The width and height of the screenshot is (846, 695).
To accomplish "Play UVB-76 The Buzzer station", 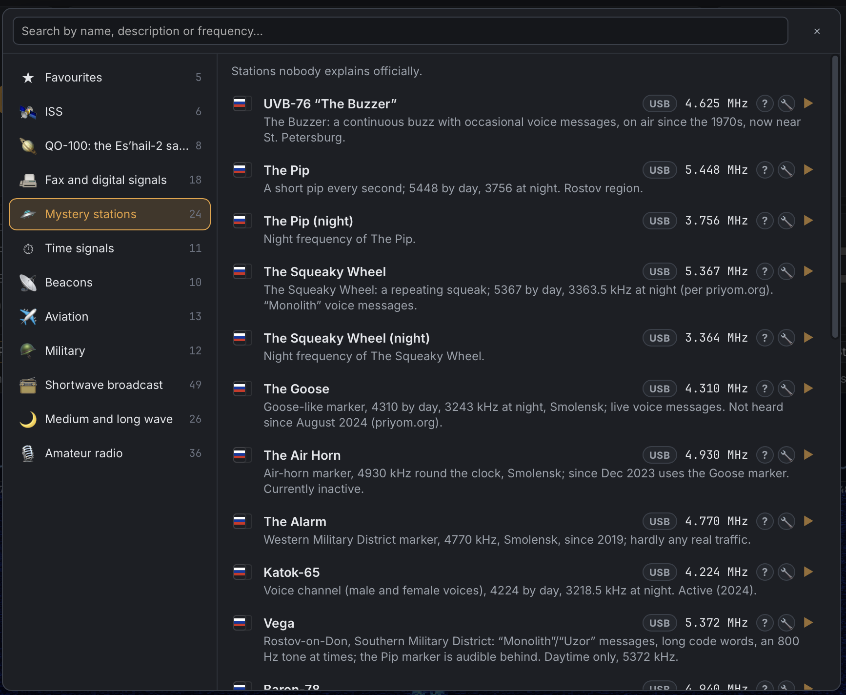I will pyautogui.click(x=808, y=103).
